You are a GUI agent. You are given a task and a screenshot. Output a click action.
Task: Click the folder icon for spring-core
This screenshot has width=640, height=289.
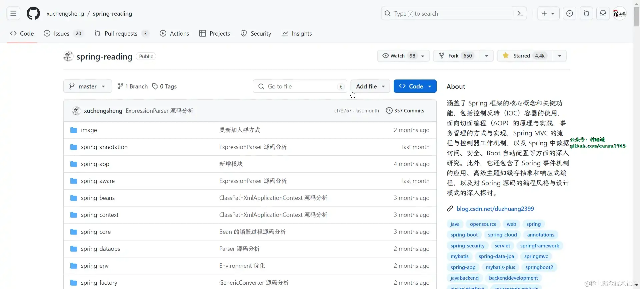tap(74, 232)
